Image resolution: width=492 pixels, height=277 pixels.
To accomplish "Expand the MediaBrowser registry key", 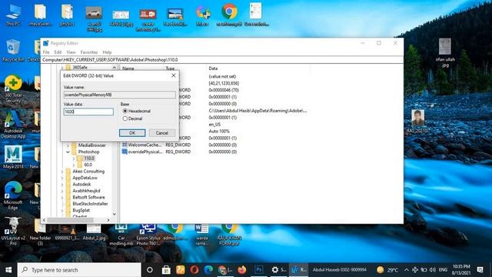I will click(x=68, y=145).
